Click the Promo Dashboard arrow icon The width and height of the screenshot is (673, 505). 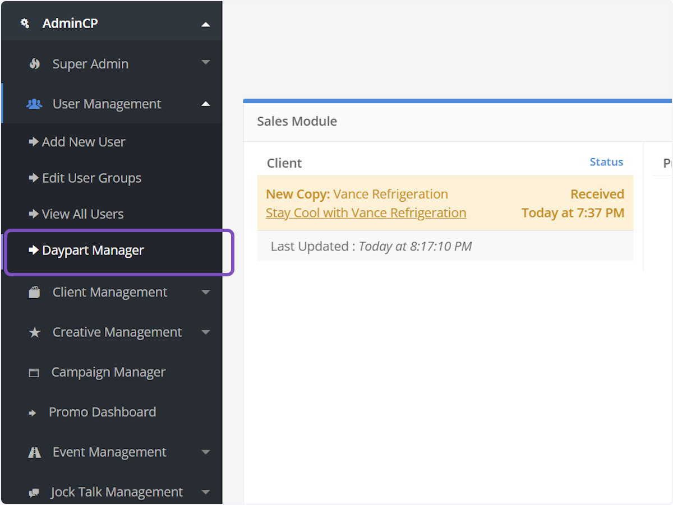33,412
